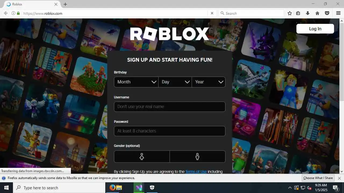344x193 pixels.
Task: Select the Roblox browser tab
Action: (32, 4)
